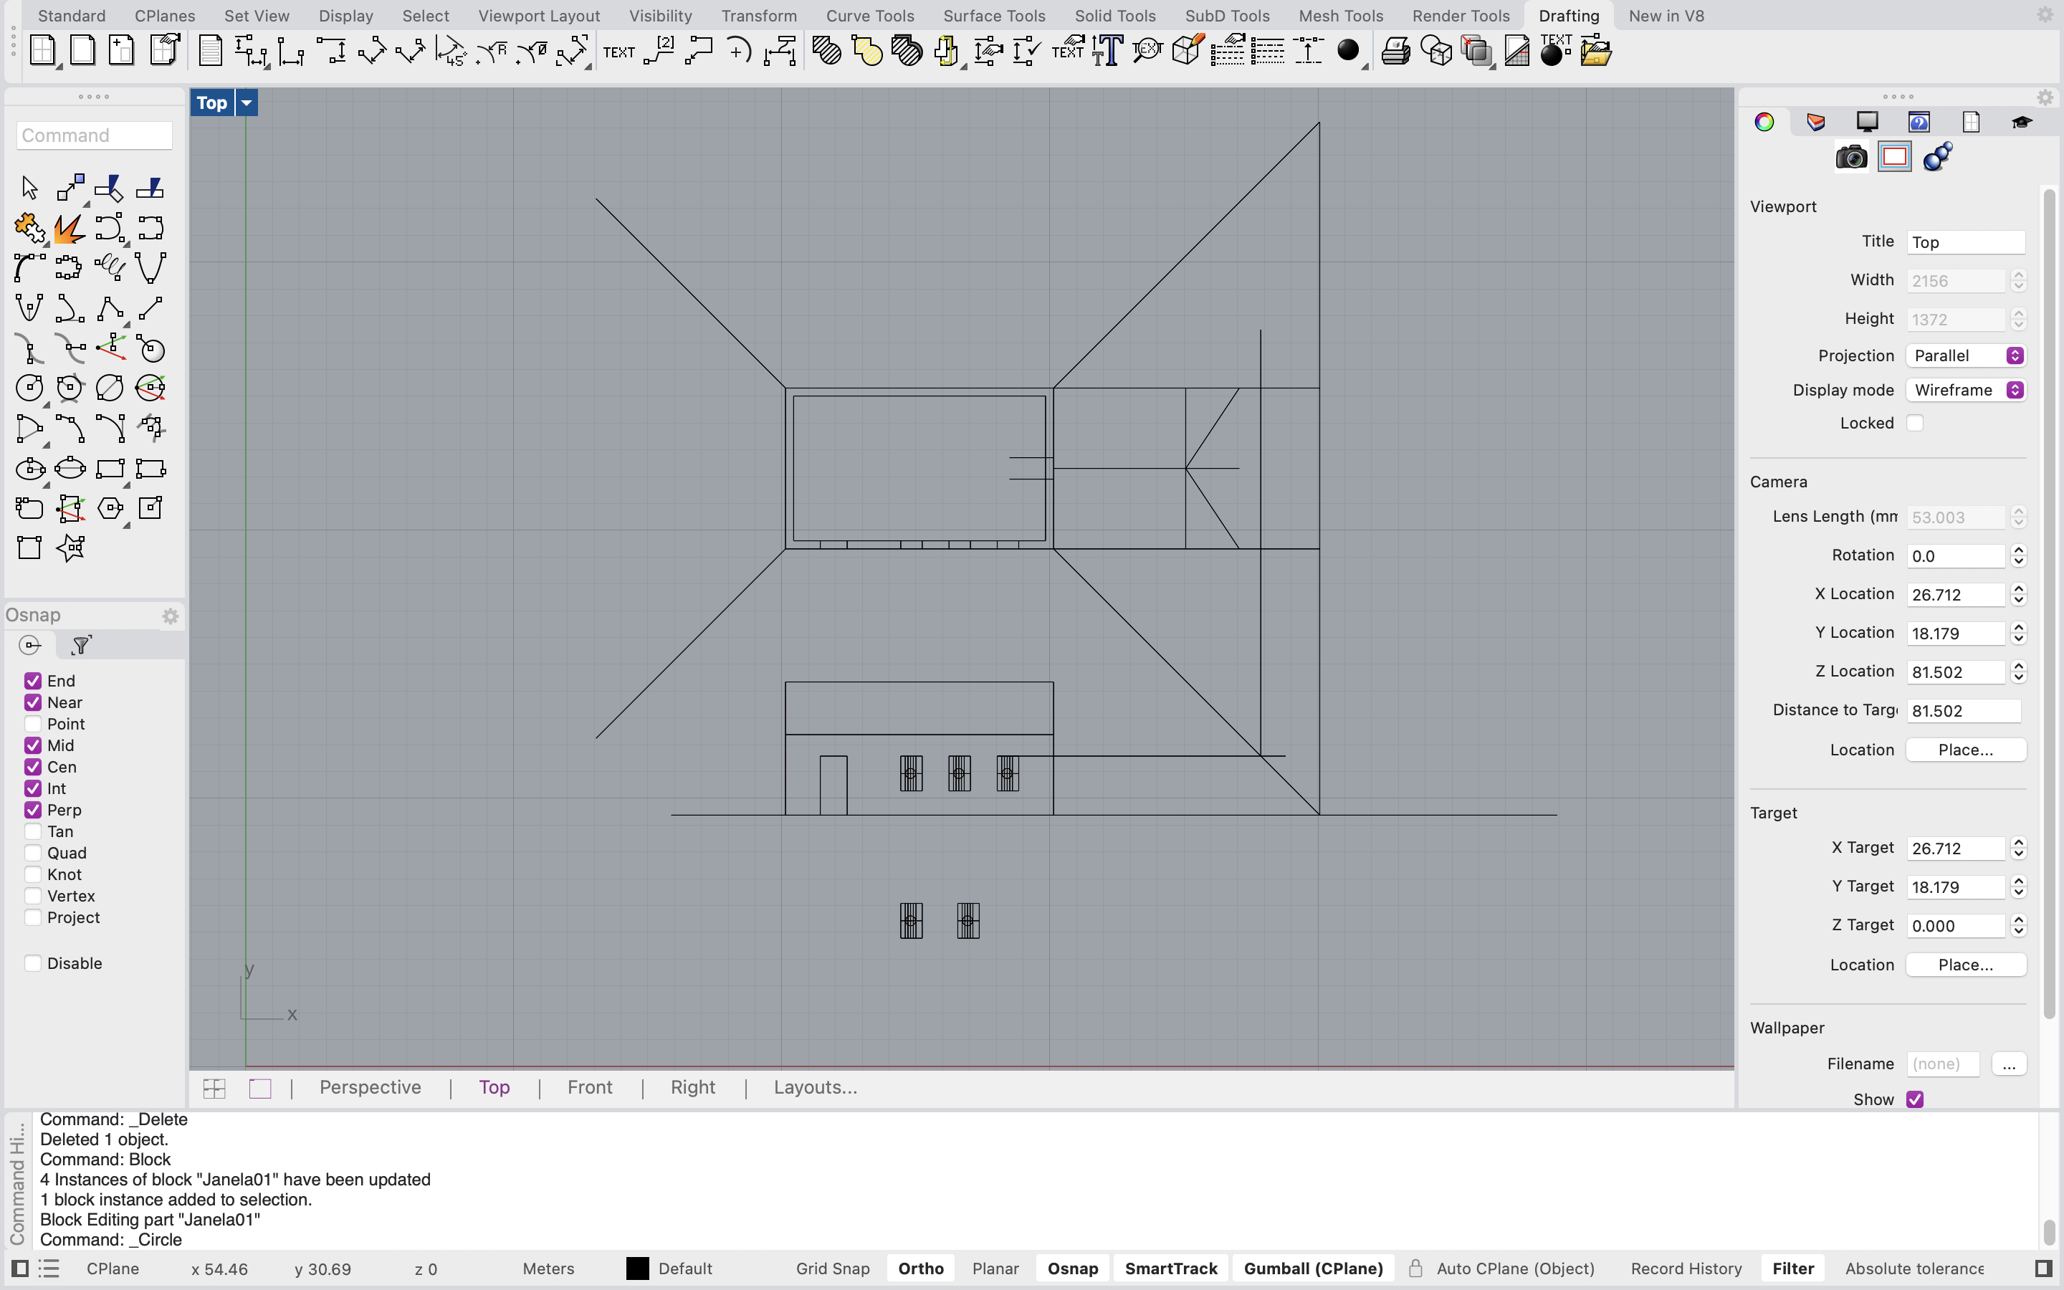Image resolution: width=2064 pixels, height=1290 pixels.
Task: Open the camera capture icon in right panel
Action: (x=1850, y=157)
